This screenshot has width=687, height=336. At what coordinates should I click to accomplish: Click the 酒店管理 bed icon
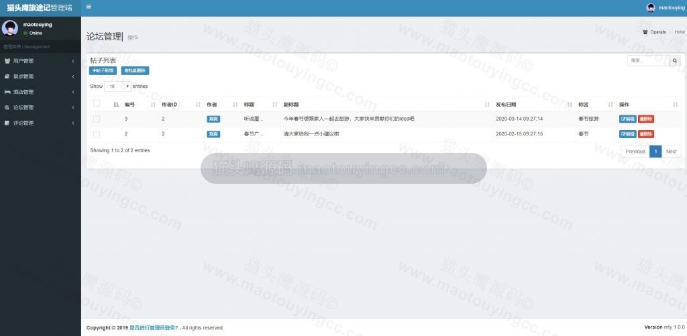pyautogui.click(x=7, y=92)
